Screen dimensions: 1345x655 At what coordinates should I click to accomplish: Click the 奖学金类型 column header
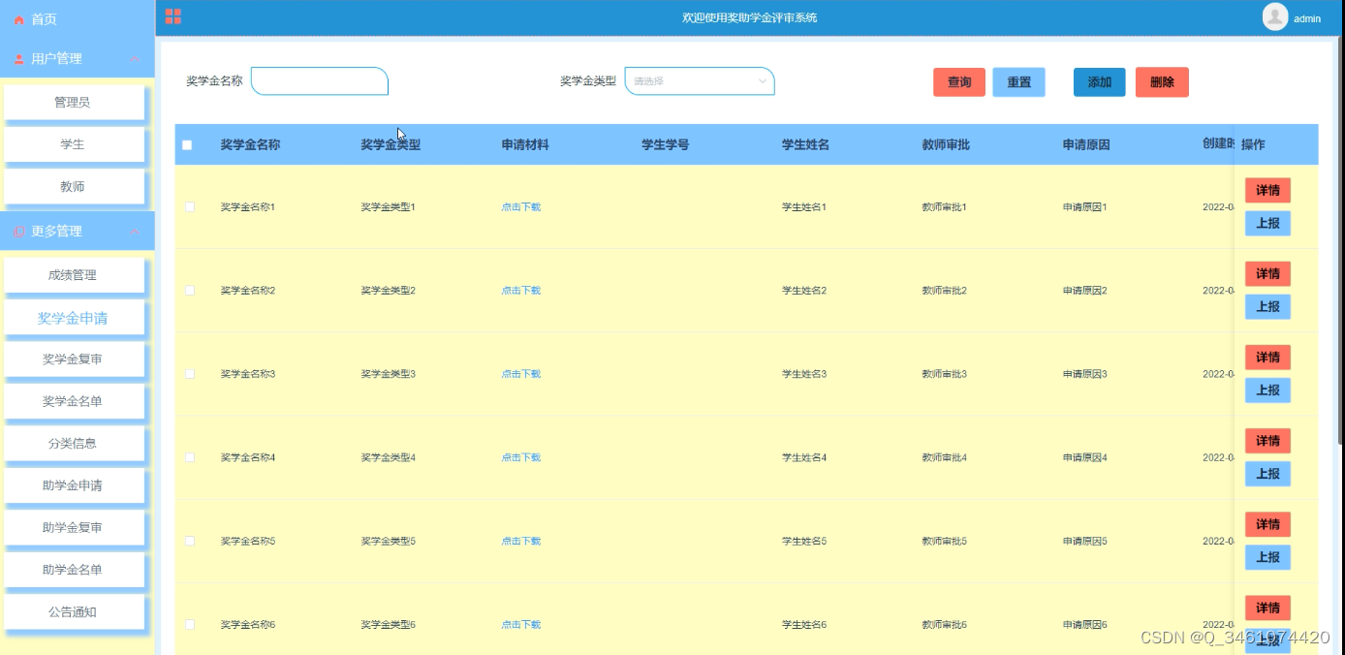pyautogui.click(x=391, y=145)
